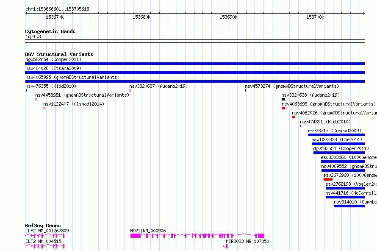Select dgv583n54 (Cooper2011) label
377x251 pixels.
coord(341,148)
